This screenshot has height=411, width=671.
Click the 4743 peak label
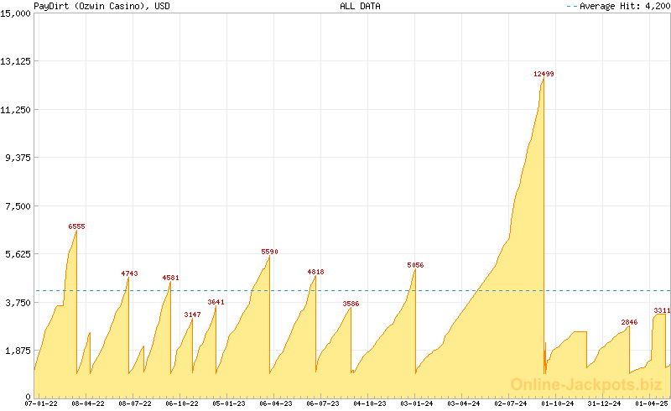(129, 273)
